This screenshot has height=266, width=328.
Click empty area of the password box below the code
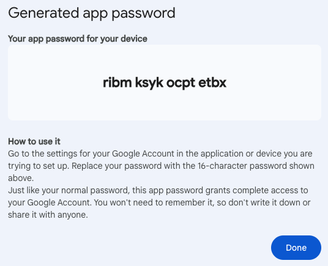coord(165,106)
